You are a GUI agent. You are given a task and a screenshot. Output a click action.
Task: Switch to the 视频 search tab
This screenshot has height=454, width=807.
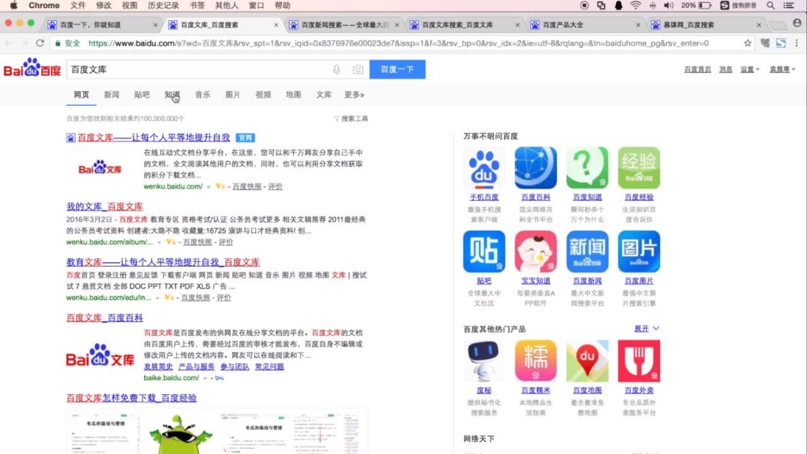(262, 95)
